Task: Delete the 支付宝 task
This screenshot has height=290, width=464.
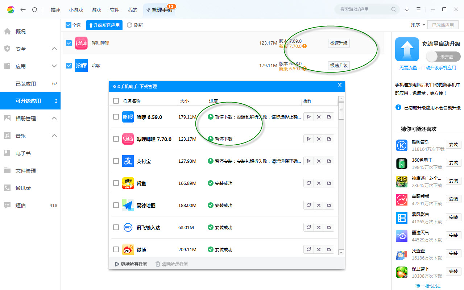Action: pos(319,161)
